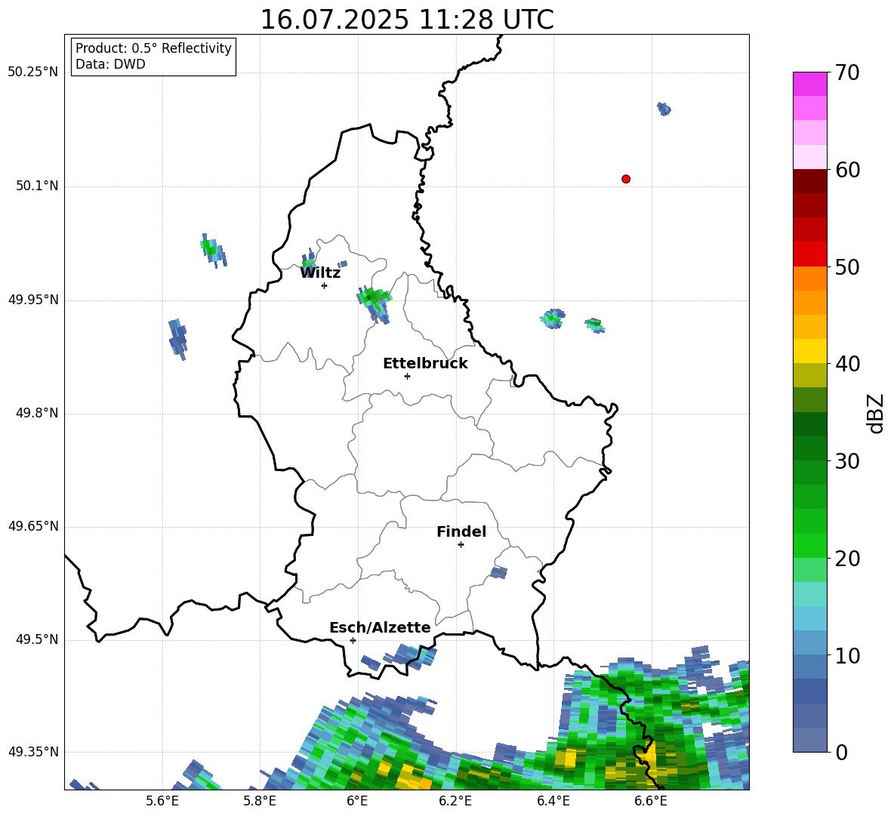Screen dimensions: 894x816
Task: Click the "Data: DWD" label
Action: point(110,64)
